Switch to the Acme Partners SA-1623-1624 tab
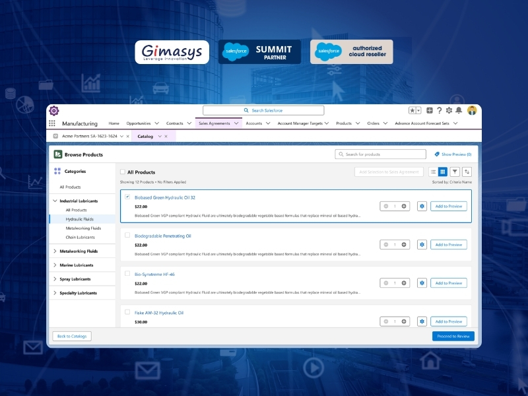The image size is (528, 396). (88, 136)
